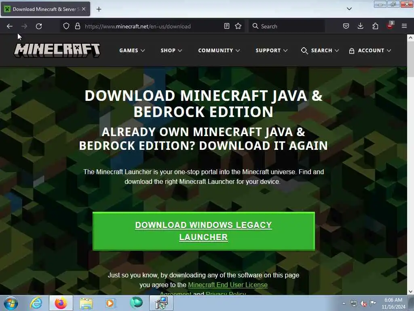Open the Pocket save icon
The height and width of the screenshot is (311, 414).
tap(346, 26)
